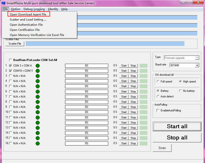Click the light green status box row 10

(143, 112)
